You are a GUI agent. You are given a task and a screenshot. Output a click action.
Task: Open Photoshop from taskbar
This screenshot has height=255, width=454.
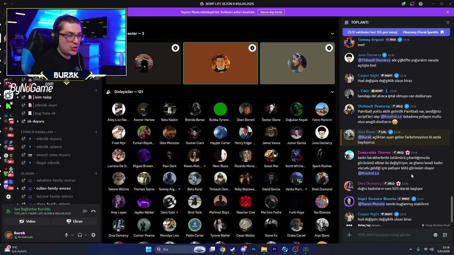click(254, 249)
